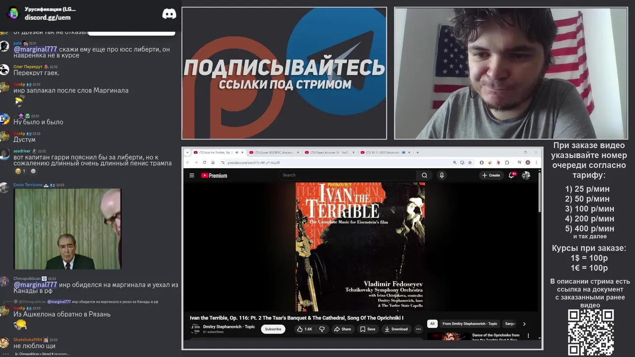Dislike the Ivan the Terrible video
The width and height of the screenshot is (635, 357).
click(322, 329)
